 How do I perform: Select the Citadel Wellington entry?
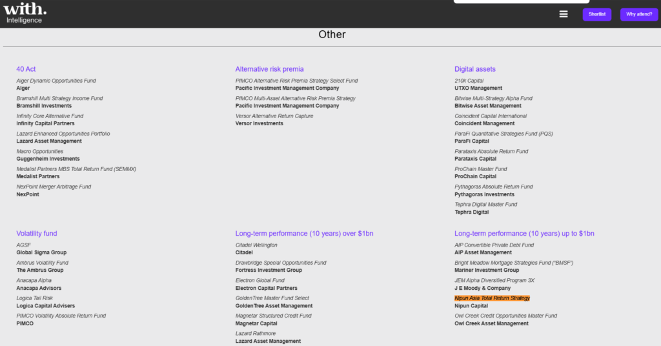click(256, 245)
